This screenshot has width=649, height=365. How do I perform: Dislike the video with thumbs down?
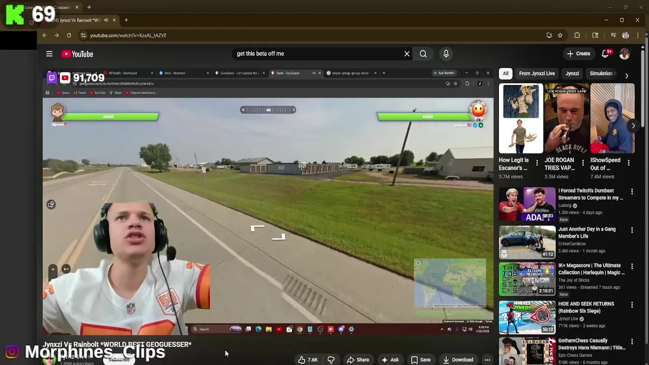331,360
